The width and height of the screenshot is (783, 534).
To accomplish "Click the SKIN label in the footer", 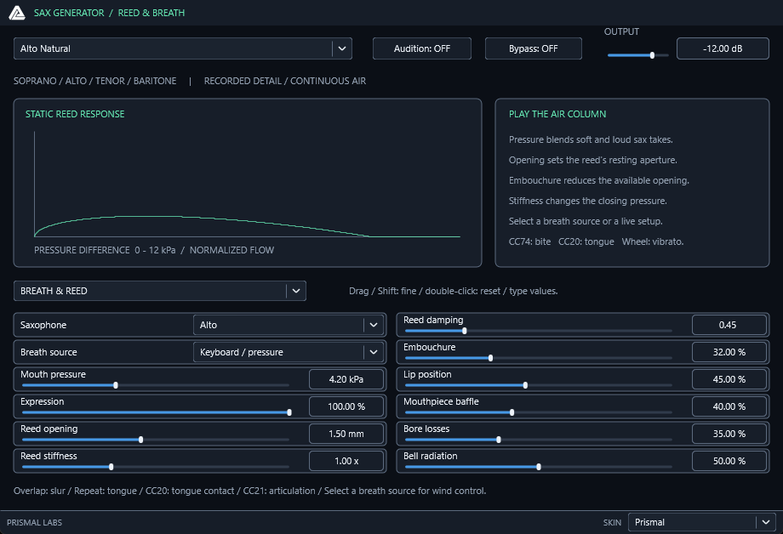I will point(612,523).
